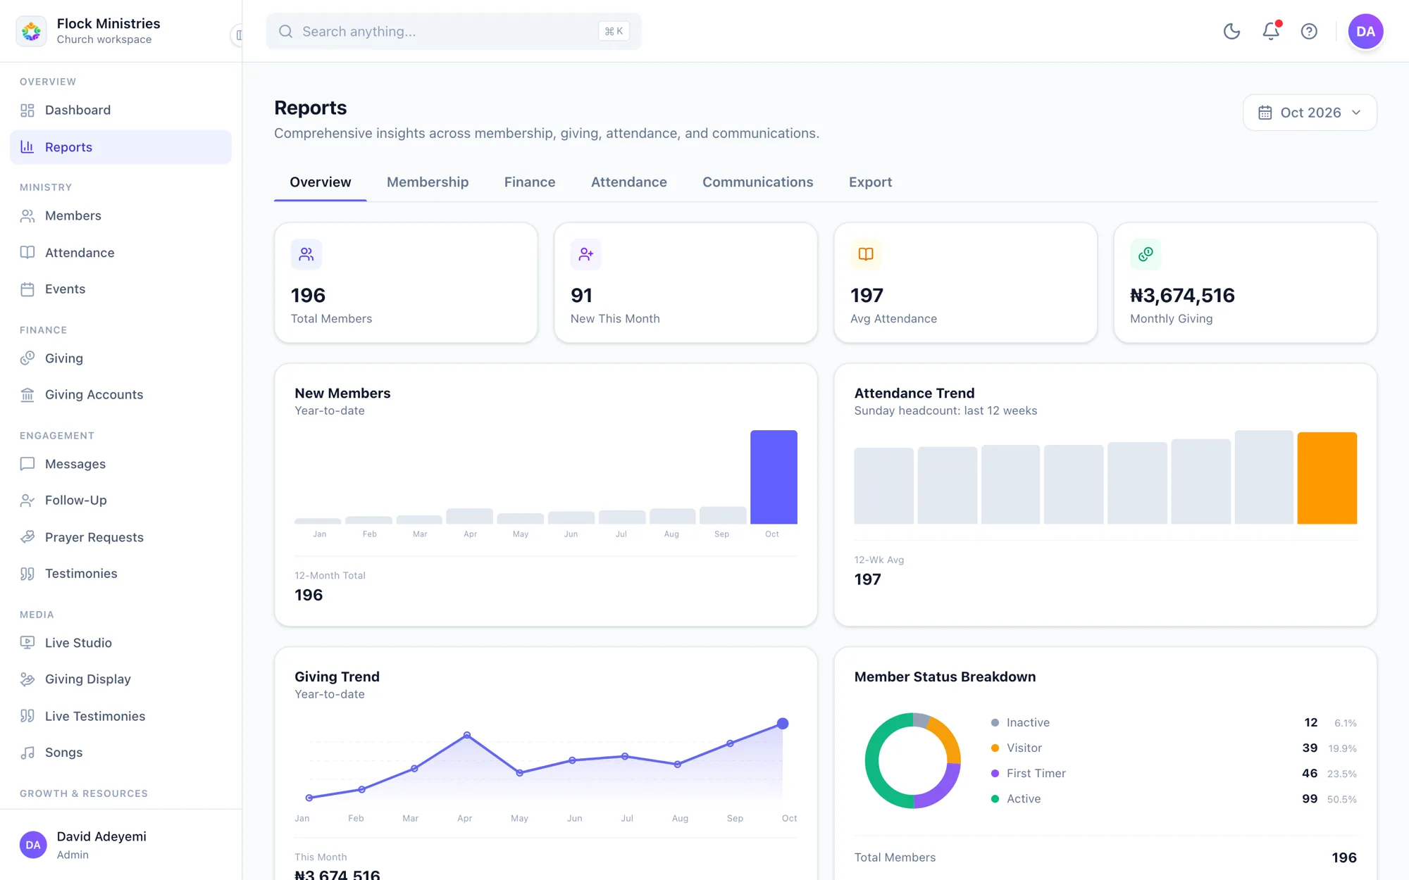Open Giving in the sidebar
This screenshot has height=880, width=1409.
point(120,358)
